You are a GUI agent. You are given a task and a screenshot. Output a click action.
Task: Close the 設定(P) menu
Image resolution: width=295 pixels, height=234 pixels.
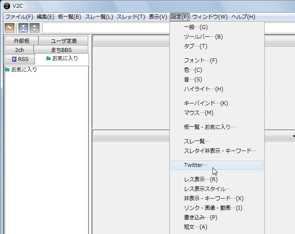pos(180,17)
